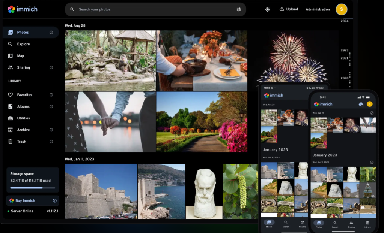Select all Wed, Jan 11 on iPhone
Viewport: 384px width, 233px height.
(372, 162)
